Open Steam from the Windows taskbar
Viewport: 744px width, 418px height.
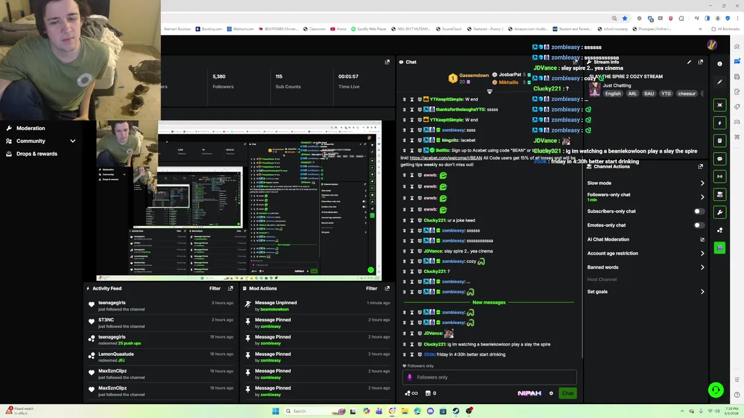[456, 411]
